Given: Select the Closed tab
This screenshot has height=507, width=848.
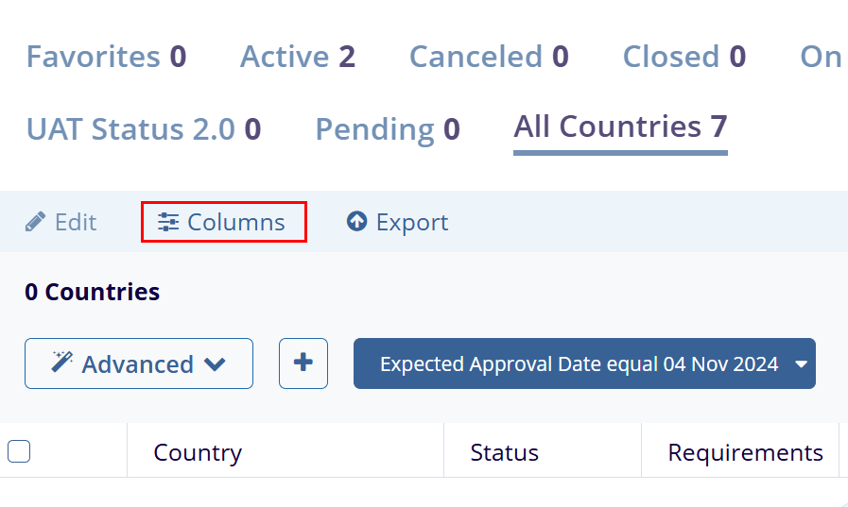Looking at the screenshot, I should pyautogui.click(x=684, y=58).
